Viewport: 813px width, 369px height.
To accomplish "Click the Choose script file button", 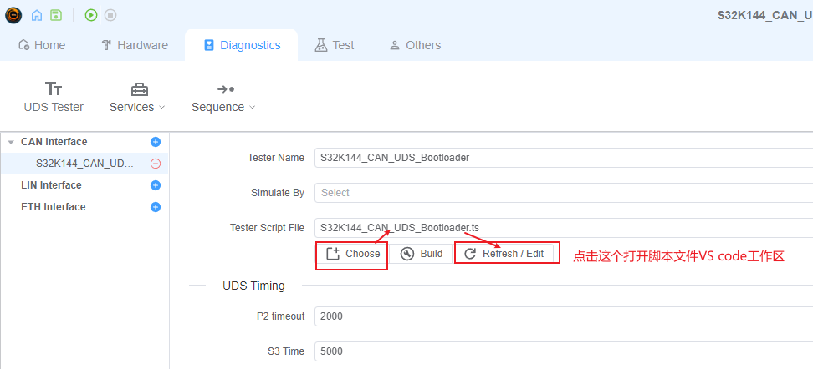I will [352, 254].
